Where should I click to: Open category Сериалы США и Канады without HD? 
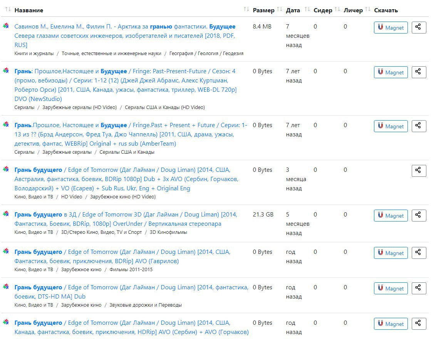[x=127, y=152]
